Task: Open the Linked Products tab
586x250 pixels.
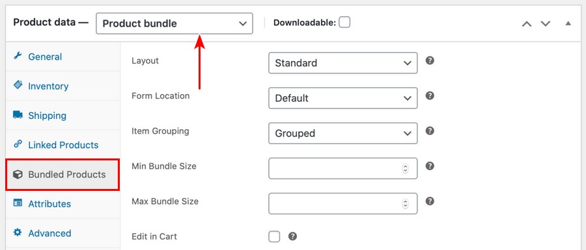Action: click(x=63, y=145)
